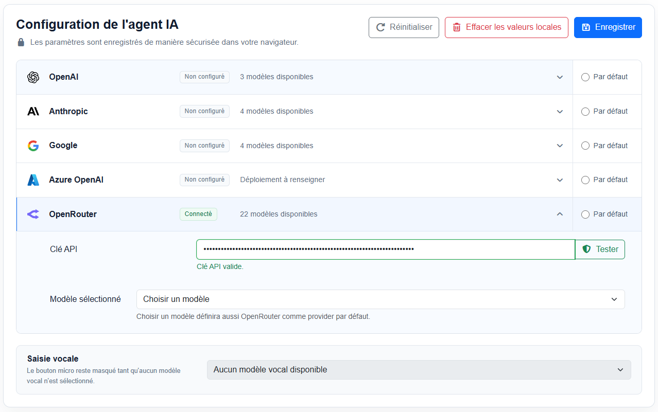
Task: Click the OpenAI provider name
Action: 64,77
